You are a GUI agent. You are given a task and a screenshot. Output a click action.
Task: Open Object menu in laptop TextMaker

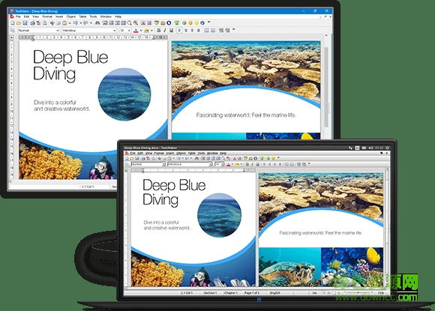(x=181, y=153)
